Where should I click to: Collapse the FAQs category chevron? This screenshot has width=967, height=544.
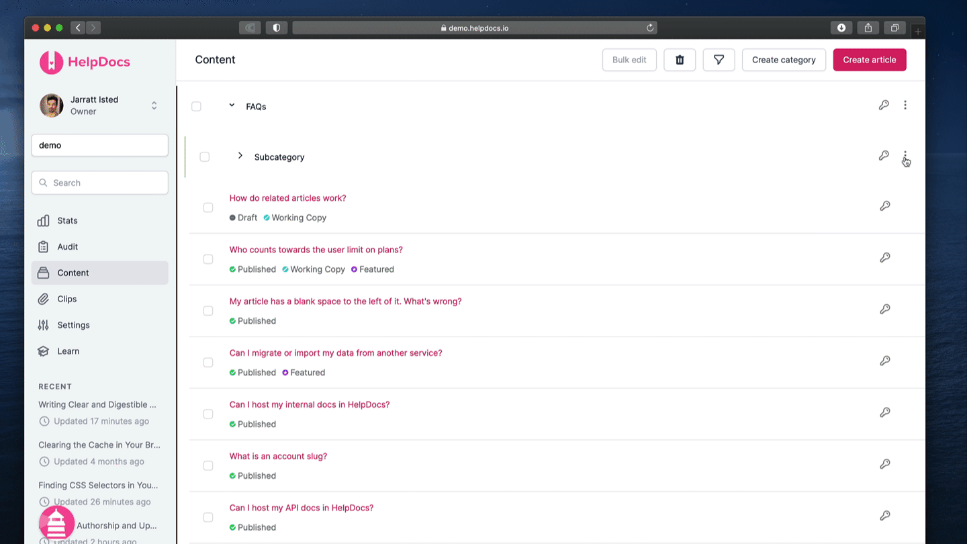[x=232, y=105]
